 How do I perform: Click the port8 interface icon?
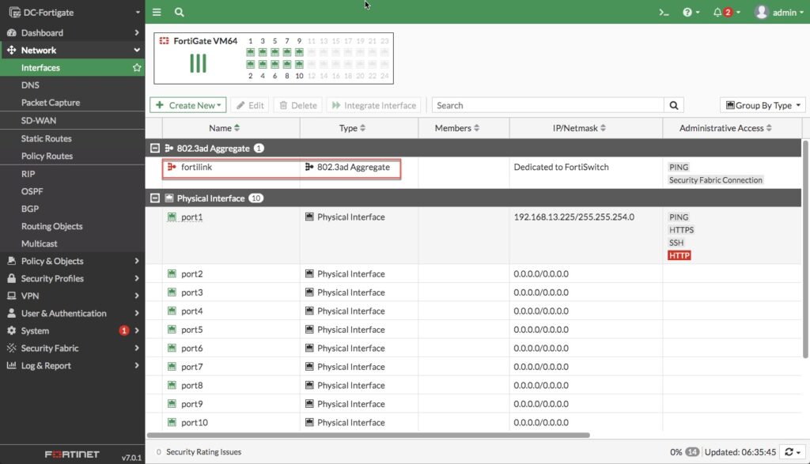point(172,385)
